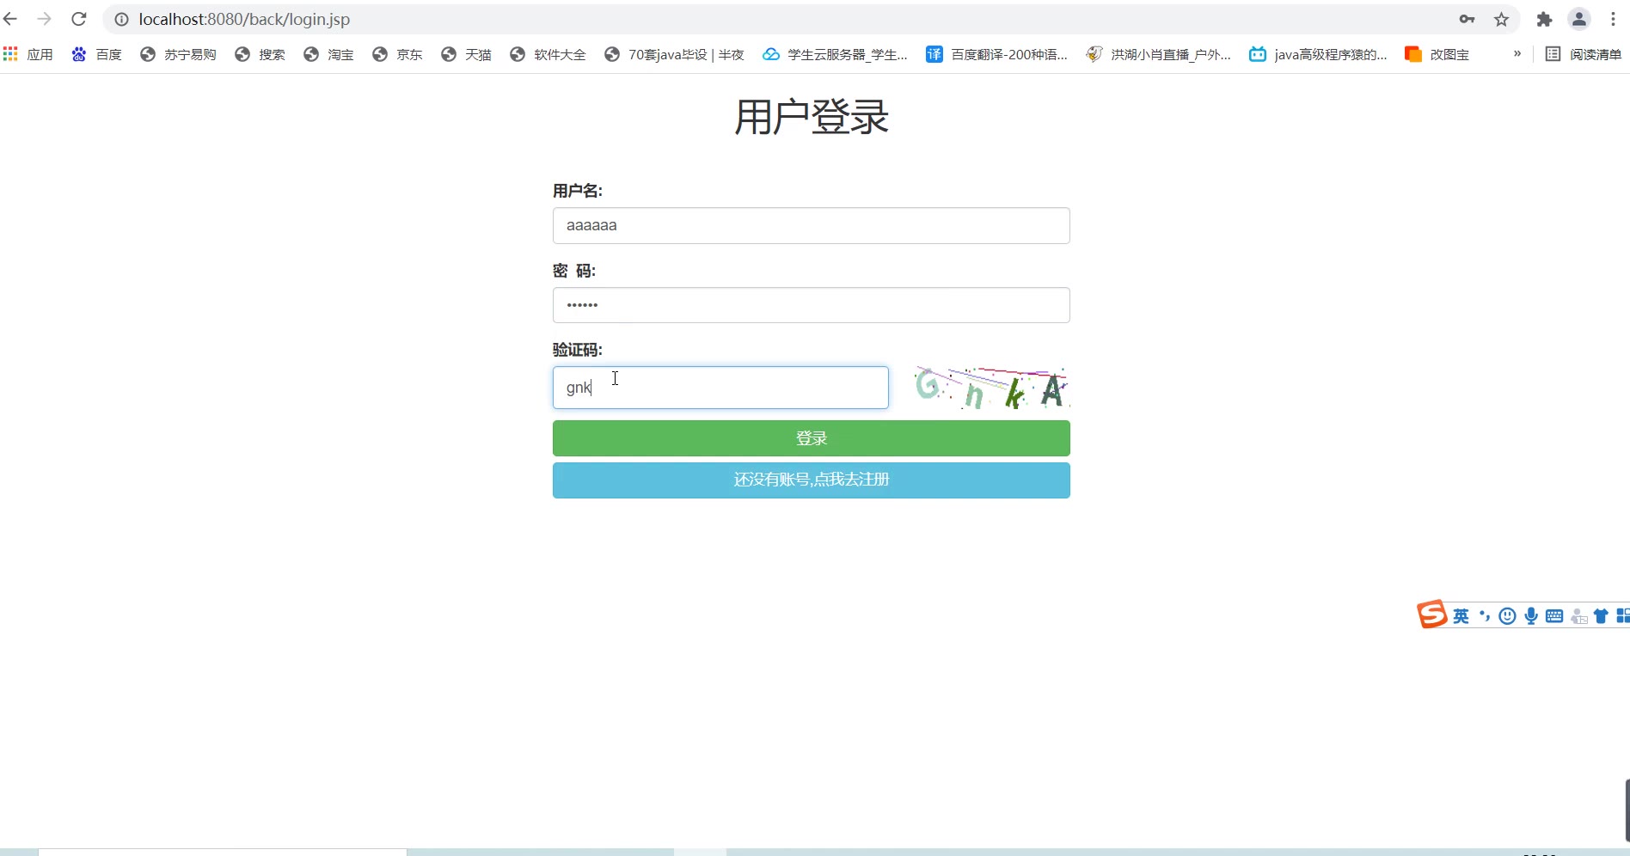Open Sogou soft keyboard icon
The height and width of the screenshot is (856, 1630).
pyautogui.click(x=1554, y=616)
